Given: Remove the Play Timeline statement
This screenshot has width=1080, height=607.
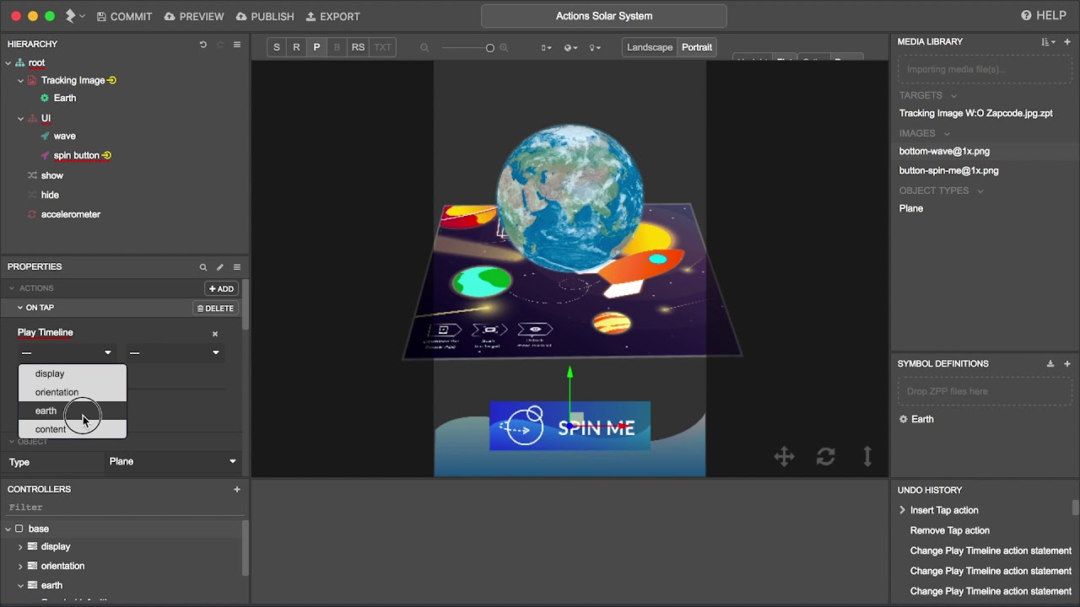Looking at the screenshot, I should click(x=215, y=334).
